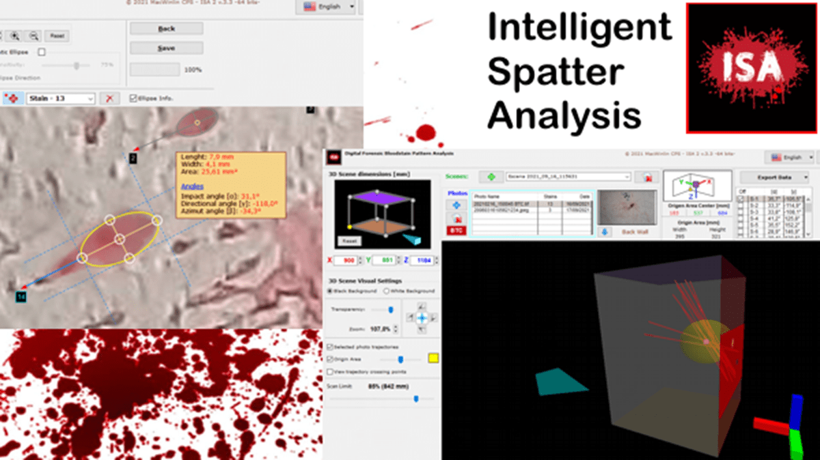Image resolution: width=820 pixels, height=460 pixels.
Task: Click the red BTC button under Photos
Action: 456,230
